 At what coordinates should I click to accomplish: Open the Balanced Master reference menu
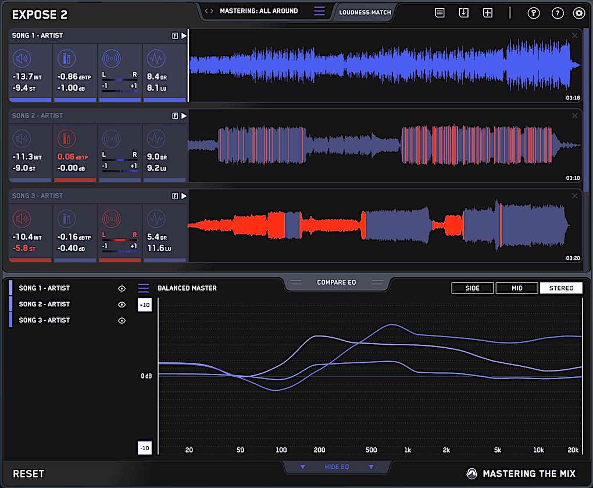144,288
